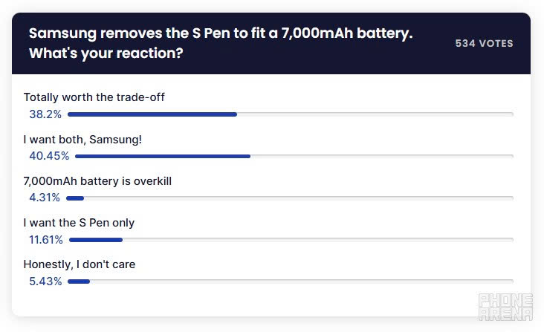This screenshot has height=332, width=544.
Task: Click the poll question title text
Action: 221,43
